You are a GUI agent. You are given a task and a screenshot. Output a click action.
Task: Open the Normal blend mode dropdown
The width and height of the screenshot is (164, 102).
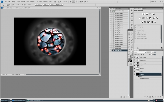click(140, 52)
